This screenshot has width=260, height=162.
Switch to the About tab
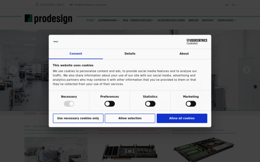(184, 54)
